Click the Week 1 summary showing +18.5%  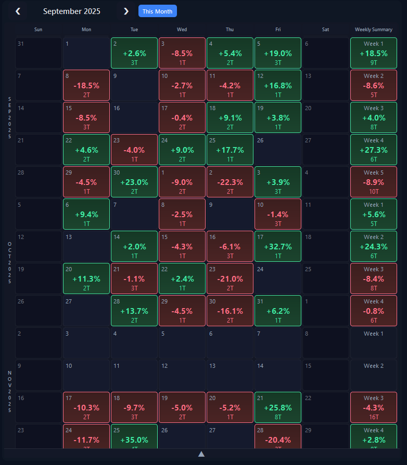(373, 52)
